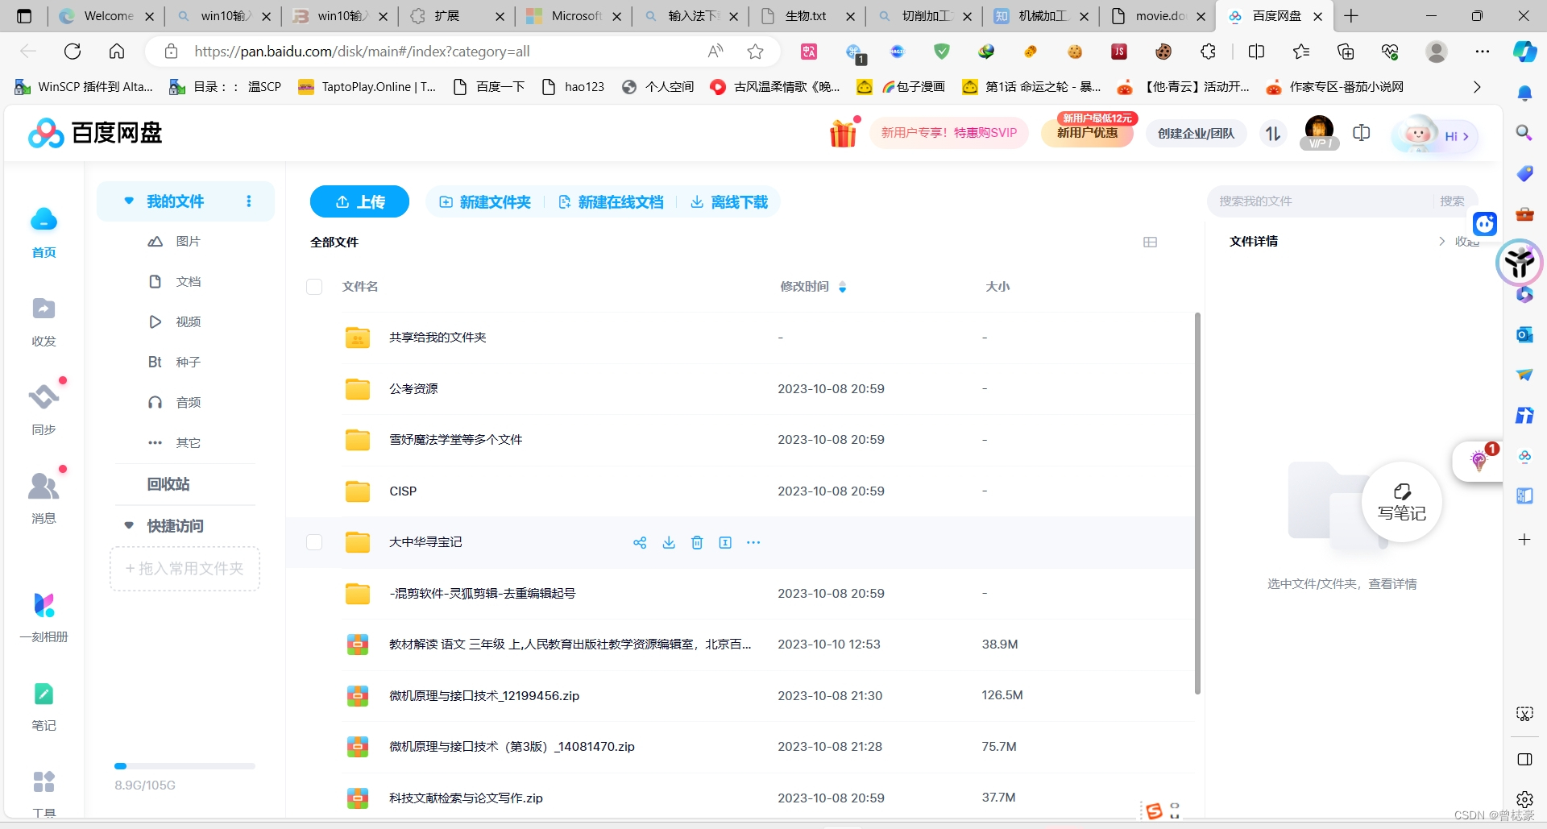The image size is (1547, 829).
Task: Select 文档 category in sidebar
Action: pyautogui.click(x=174, y=281)
